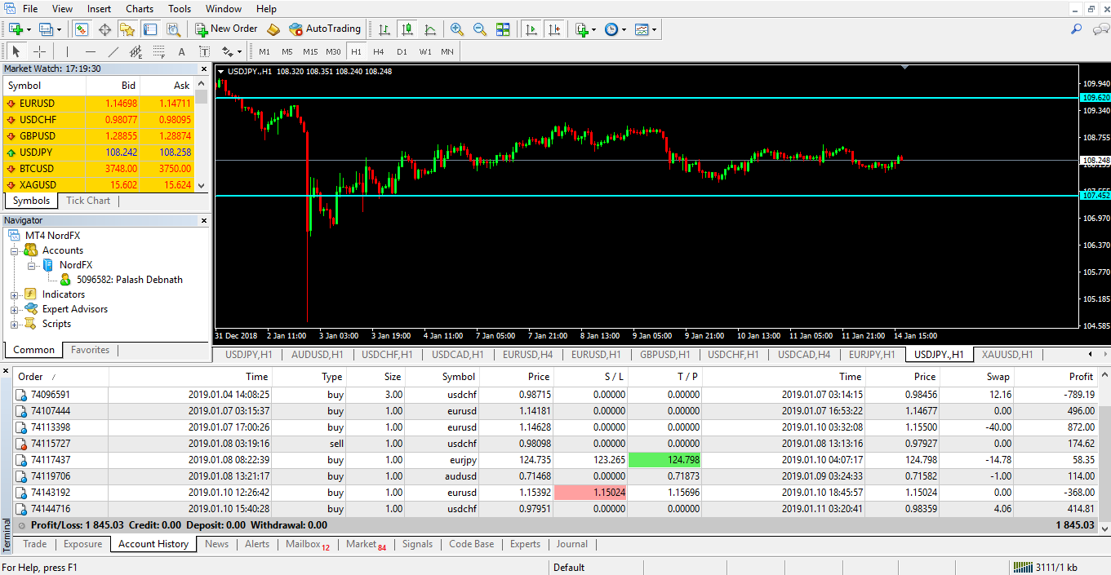
Task: Select the candlestick chart type
Action: pos(407,29)
